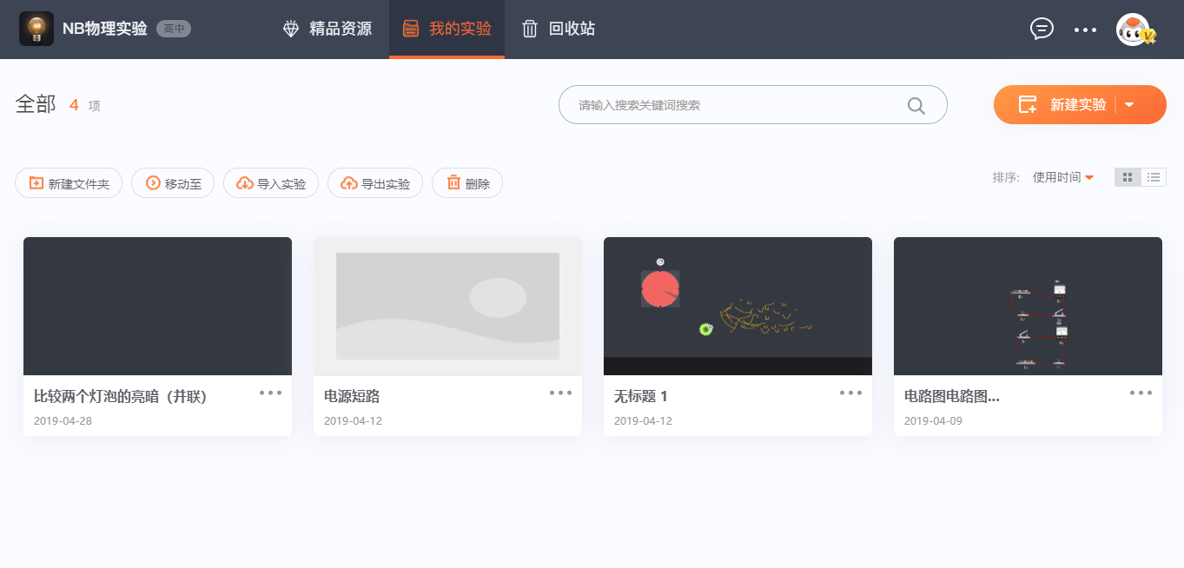Click the 删除 delete button
This screenshot has height=568, width=1184.
[467, 183]
